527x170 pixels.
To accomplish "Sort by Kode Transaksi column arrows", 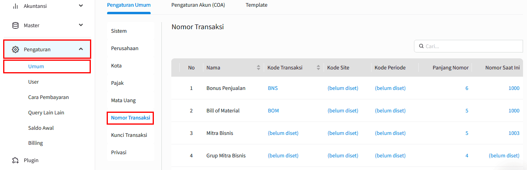I will coord(318,67).
